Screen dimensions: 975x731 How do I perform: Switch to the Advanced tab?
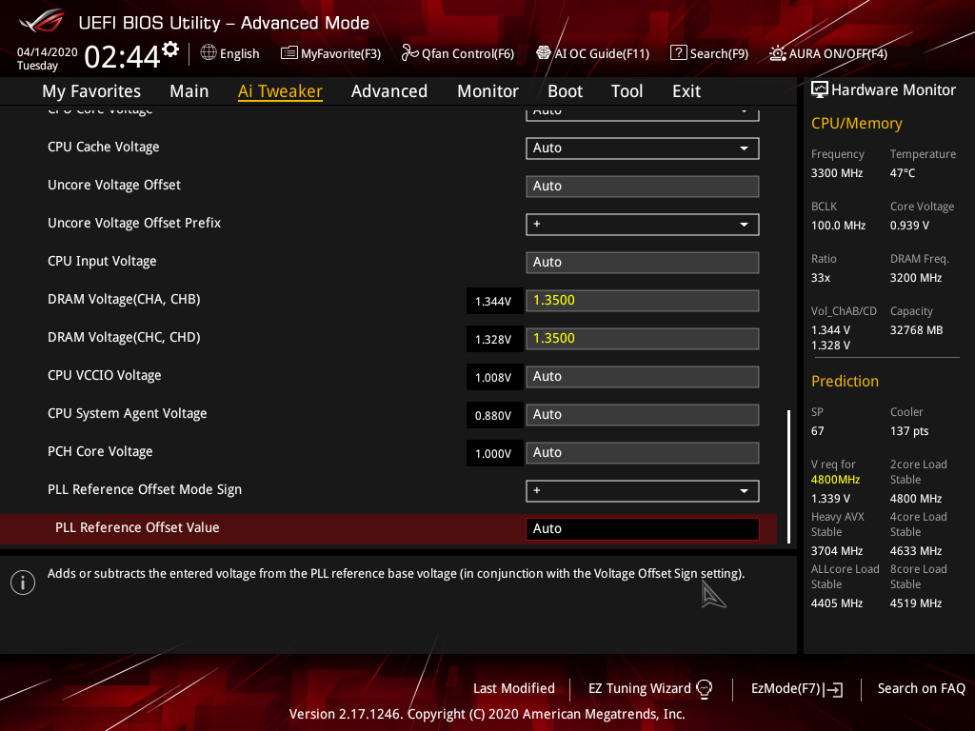pos(389,91)
